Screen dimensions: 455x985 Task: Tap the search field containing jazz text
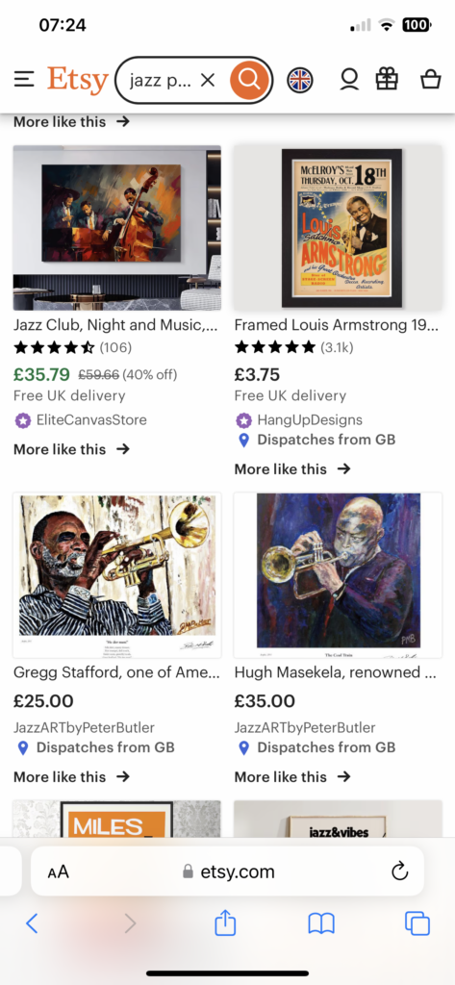click(x=161, y=81)
